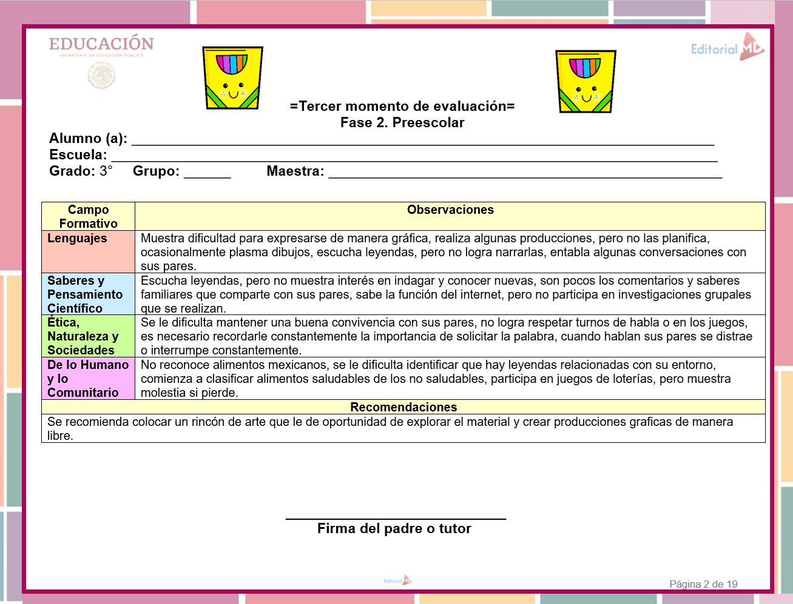Screen dimensions: 793x604
Task: Click the Escuela blank line
Action: tap(414, 161)
